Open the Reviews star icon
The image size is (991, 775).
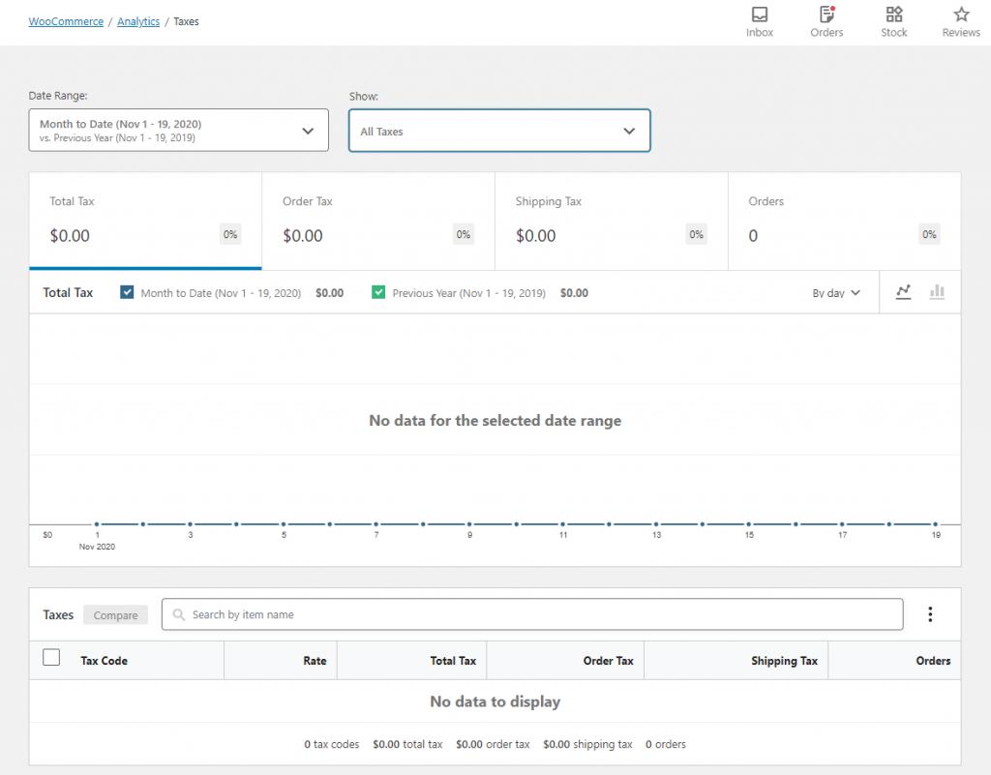pos(961,15)
